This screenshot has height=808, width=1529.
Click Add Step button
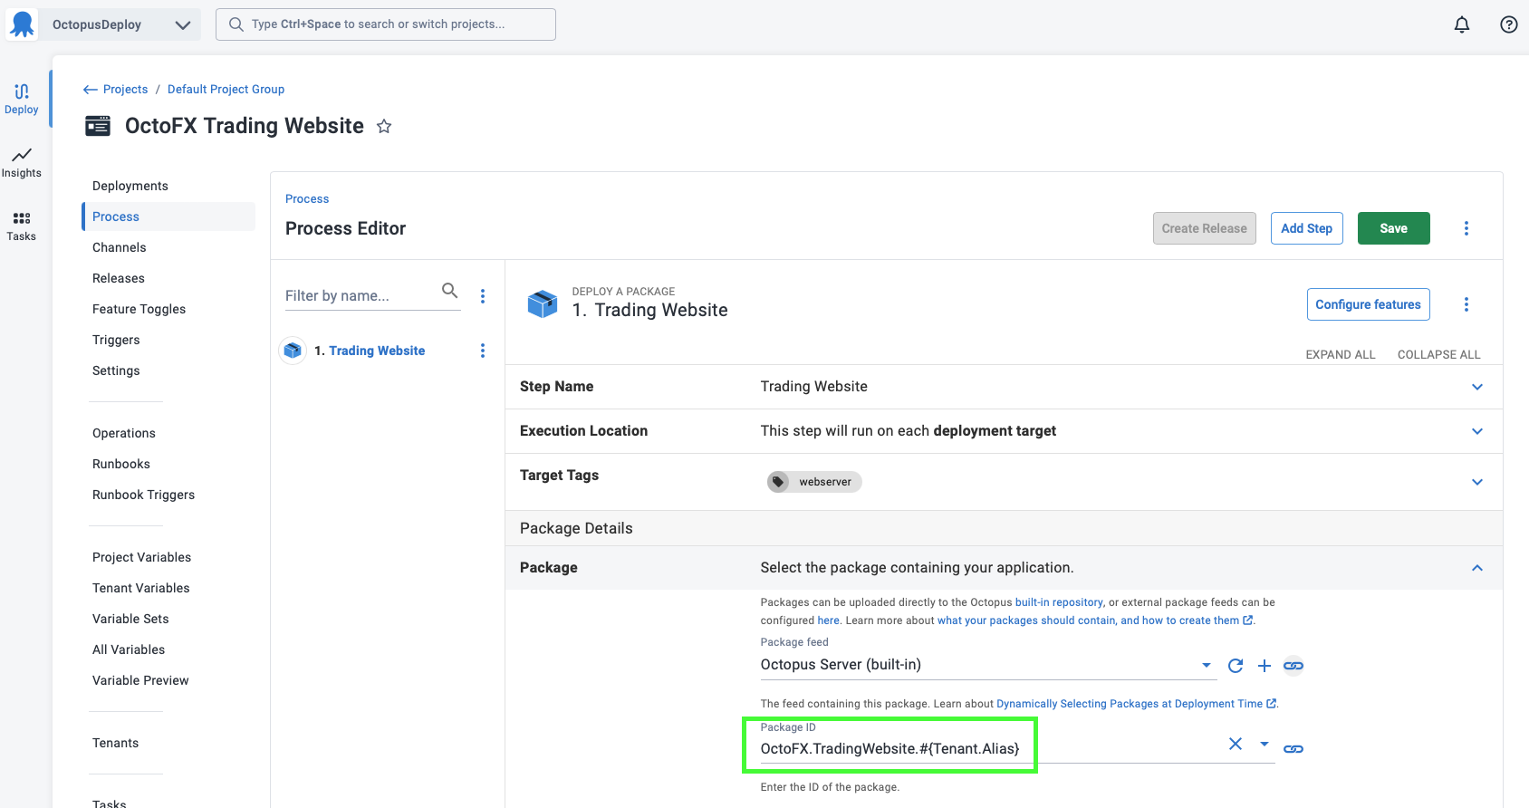1306,228
